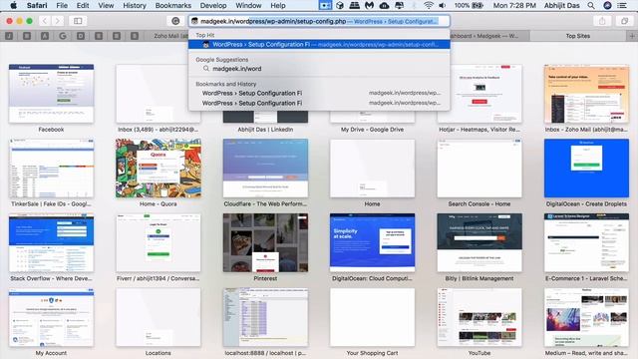The image size is (638, 359).
Task: Open the Search Console - Home thumbnail
Action: point(479,169)
